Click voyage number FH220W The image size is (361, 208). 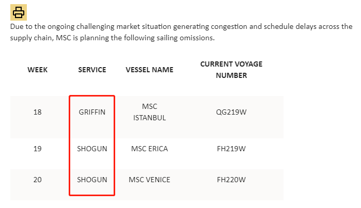pos(231,180)
